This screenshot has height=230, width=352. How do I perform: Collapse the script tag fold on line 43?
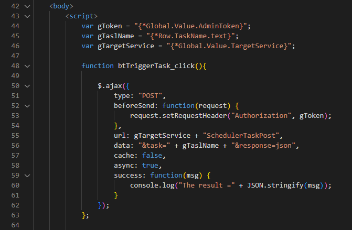pyautogui.click(x=27, y=16)
